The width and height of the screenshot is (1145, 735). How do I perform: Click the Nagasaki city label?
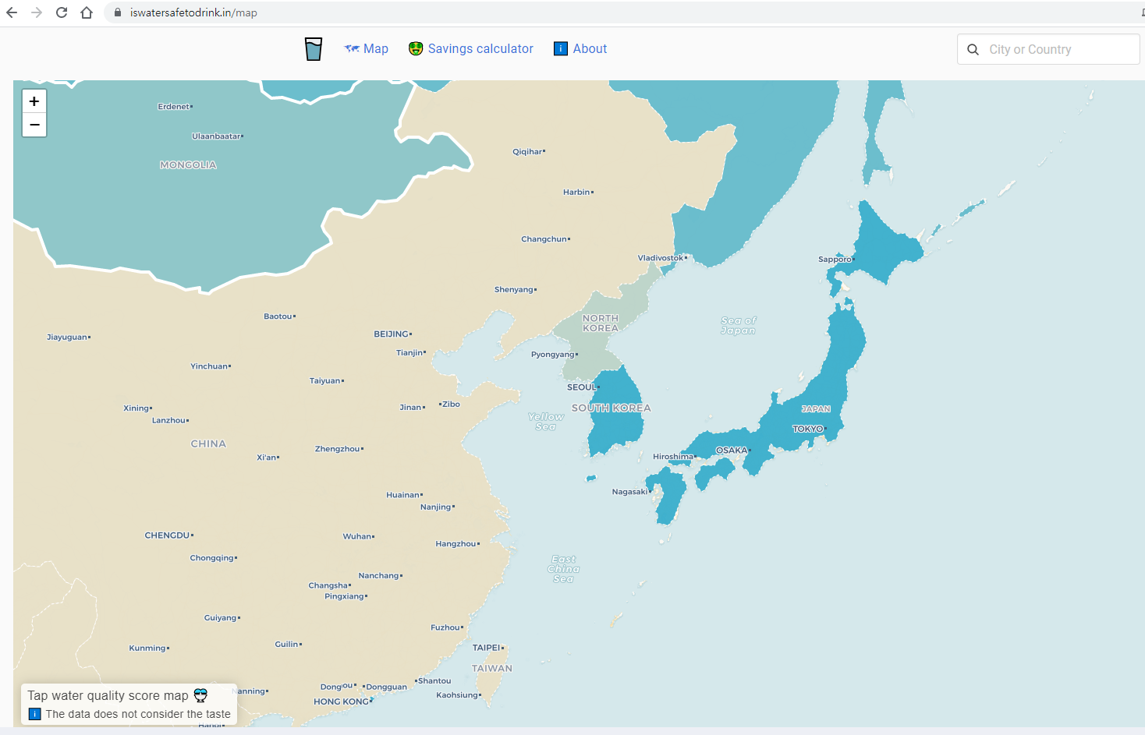click(629, 491)
